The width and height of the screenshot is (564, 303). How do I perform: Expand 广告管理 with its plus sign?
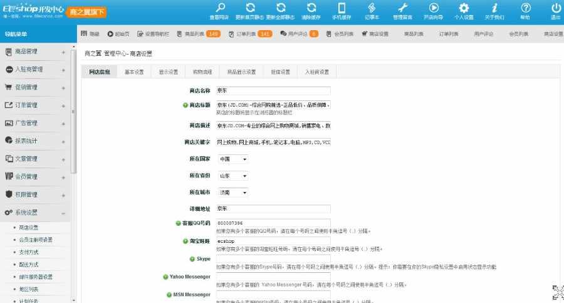pos(63,124)
